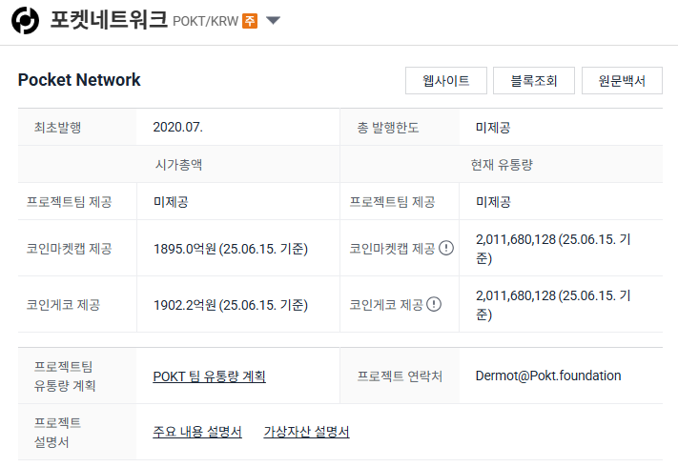Click the Pocket Network coin logo icon
Image resolution: width=678 pixels, height=467 pixels.
25,20
